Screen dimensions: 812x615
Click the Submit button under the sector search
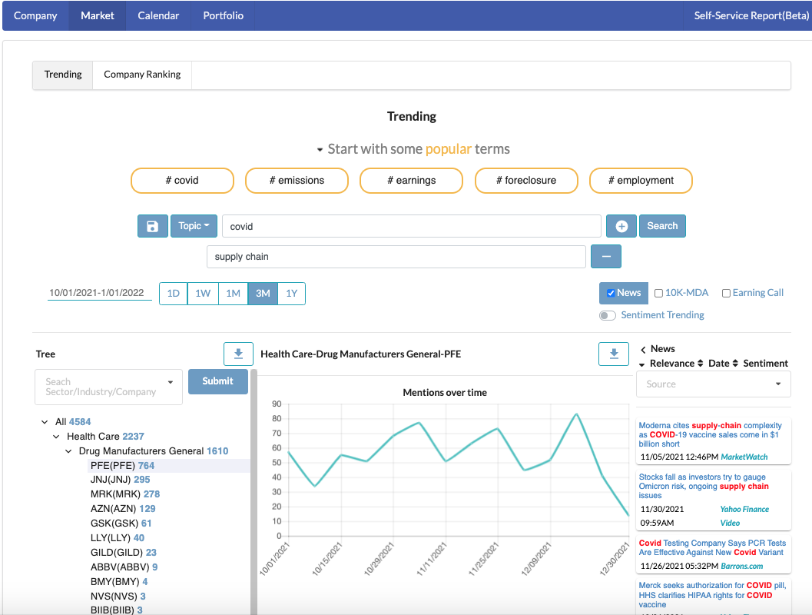pyautogui.click(x=217, y=381)
